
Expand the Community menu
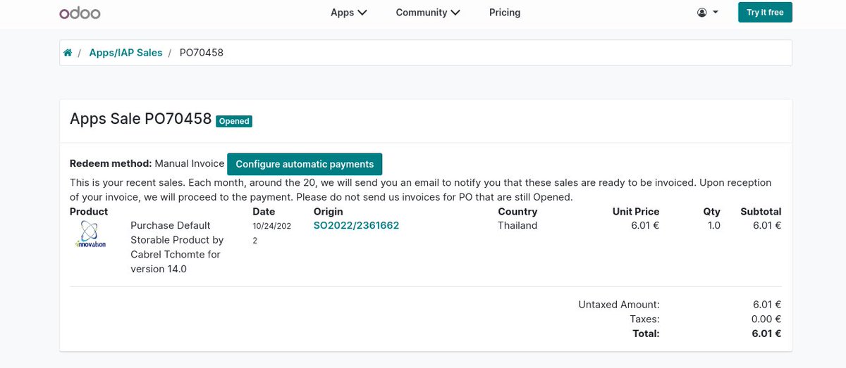tap(428, 13)
